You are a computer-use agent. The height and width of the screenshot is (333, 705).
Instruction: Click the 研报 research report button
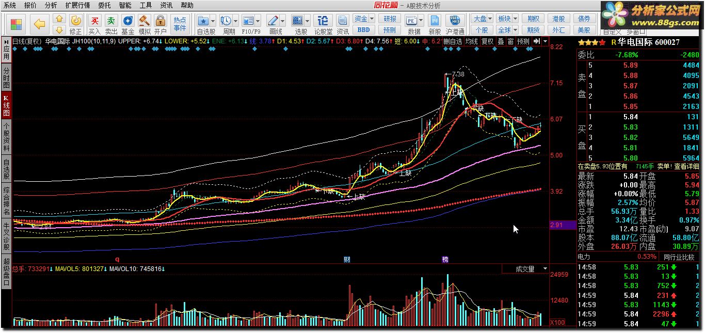click(390, 19)
